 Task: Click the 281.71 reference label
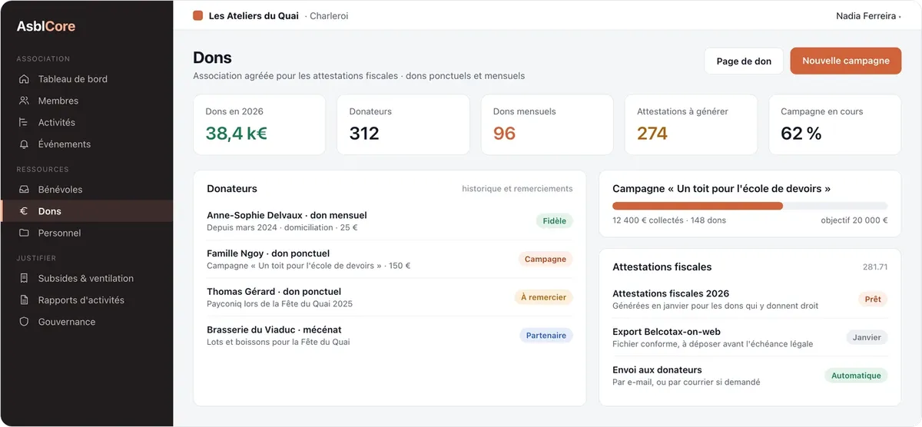click(x=875, y=267)
